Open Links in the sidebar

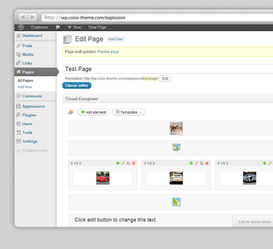pos(35,63)
